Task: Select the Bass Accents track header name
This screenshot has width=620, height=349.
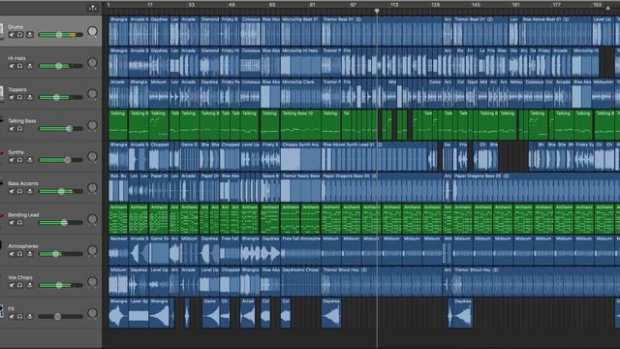Action: click(23, 183)
